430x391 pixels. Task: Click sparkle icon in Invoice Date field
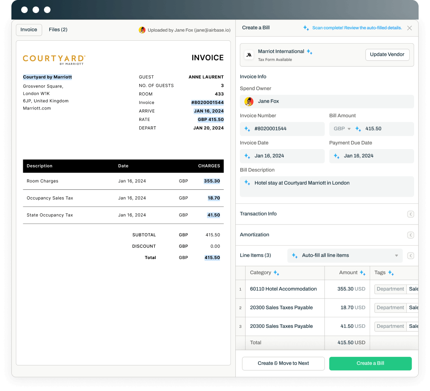click(247, 156)
